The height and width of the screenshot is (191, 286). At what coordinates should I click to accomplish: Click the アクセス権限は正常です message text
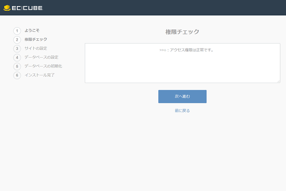pyautogui.click(x=186, y=50)
